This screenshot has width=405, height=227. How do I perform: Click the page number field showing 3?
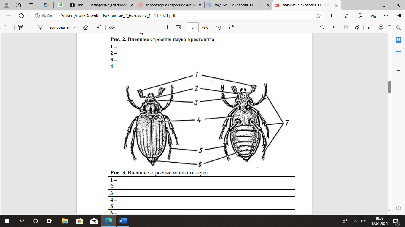pyautogui.click(x=193, y=27)
